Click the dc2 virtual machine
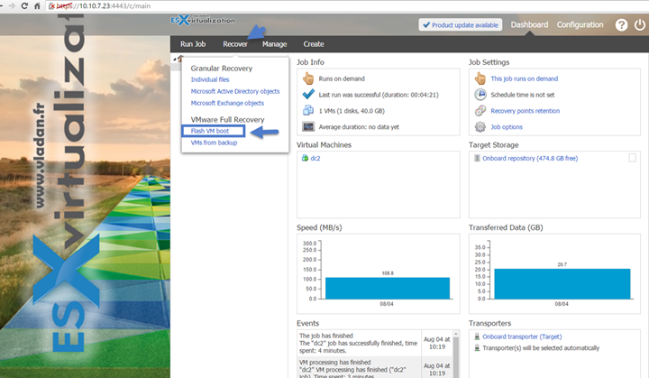 coord(315,159)
